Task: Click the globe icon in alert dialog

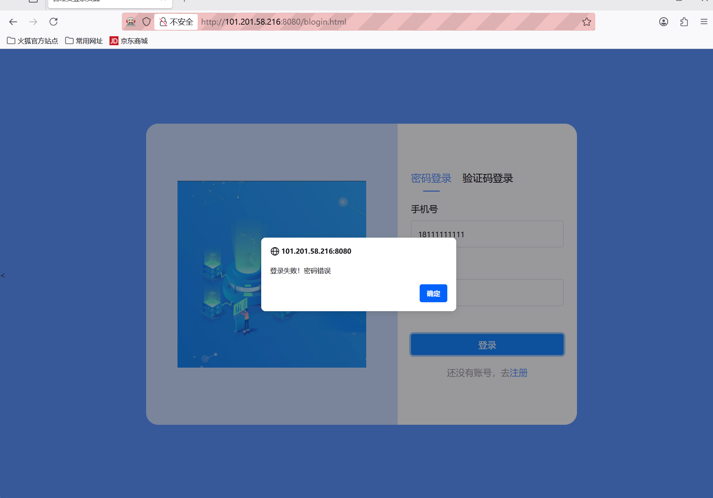Action: click(x=275, y=251)
